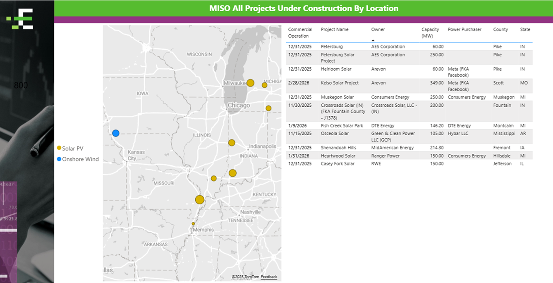The height and width of the screenshot is (283, 553).
Task: Open the Feedback link on the map
Action: (x=269, y=277)
